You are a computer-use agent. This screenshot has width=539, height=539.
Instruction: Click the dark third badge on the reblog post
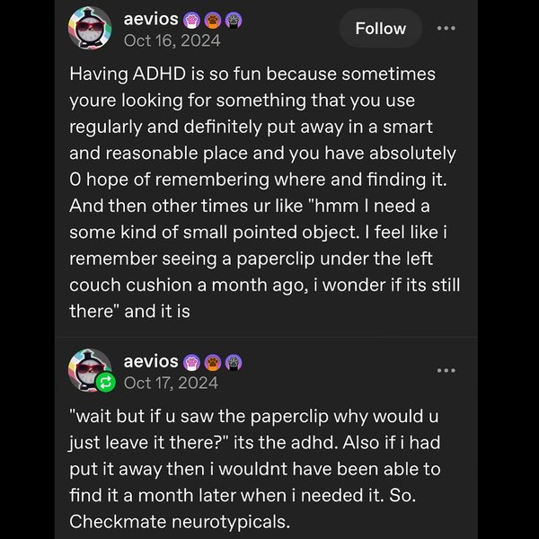pos(233,363)
